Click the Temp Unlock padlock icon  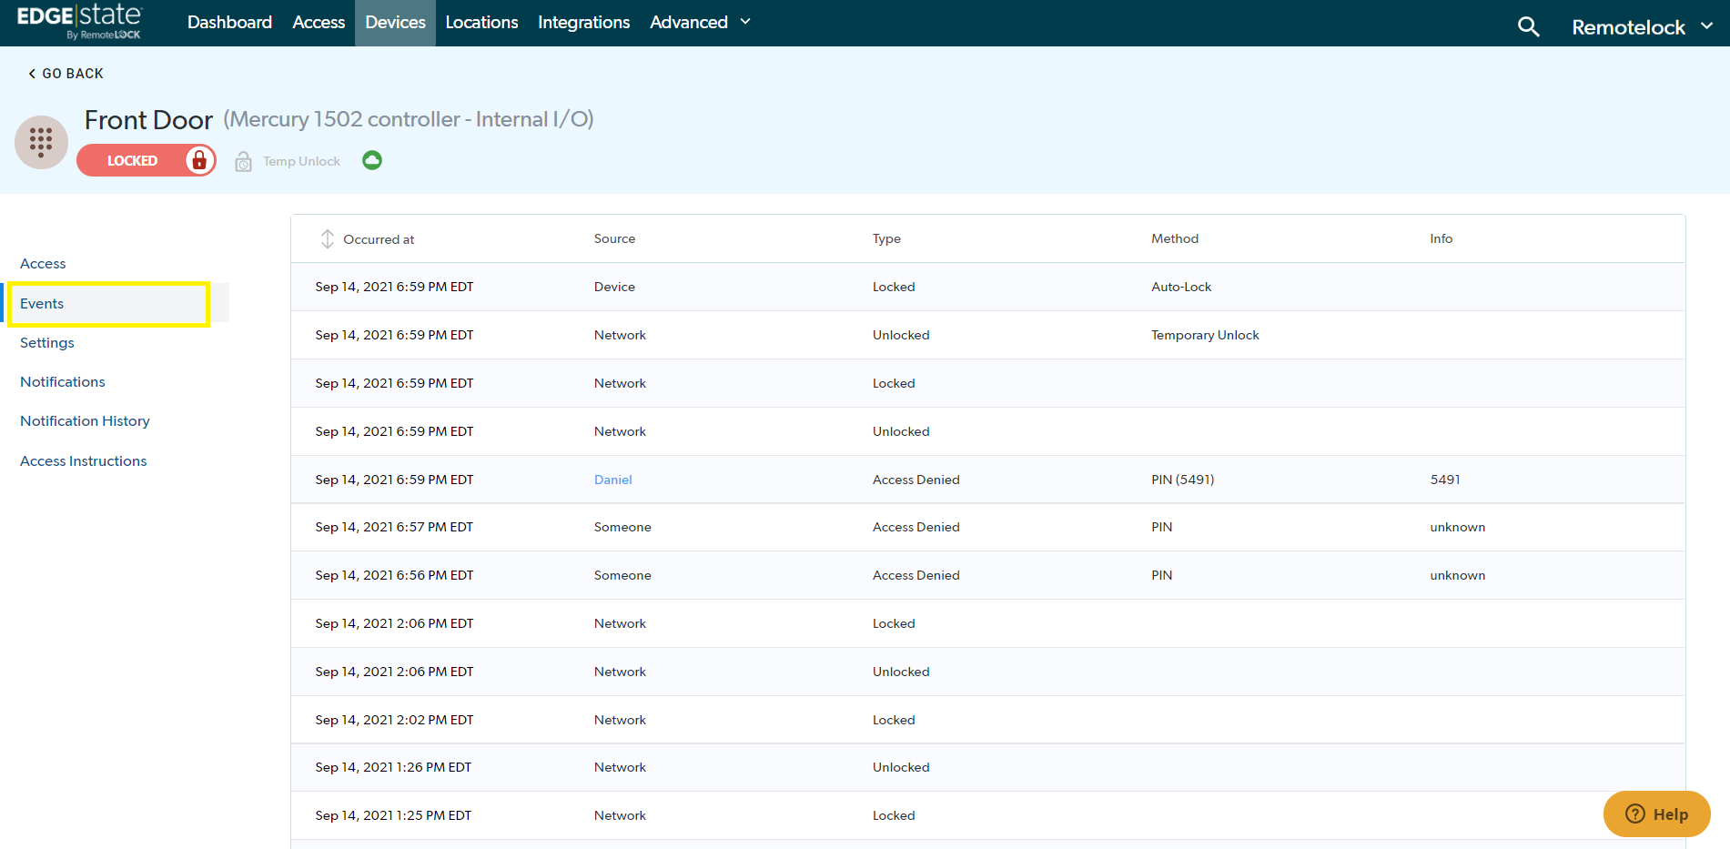pyautogui.click(x=243, y=162)
